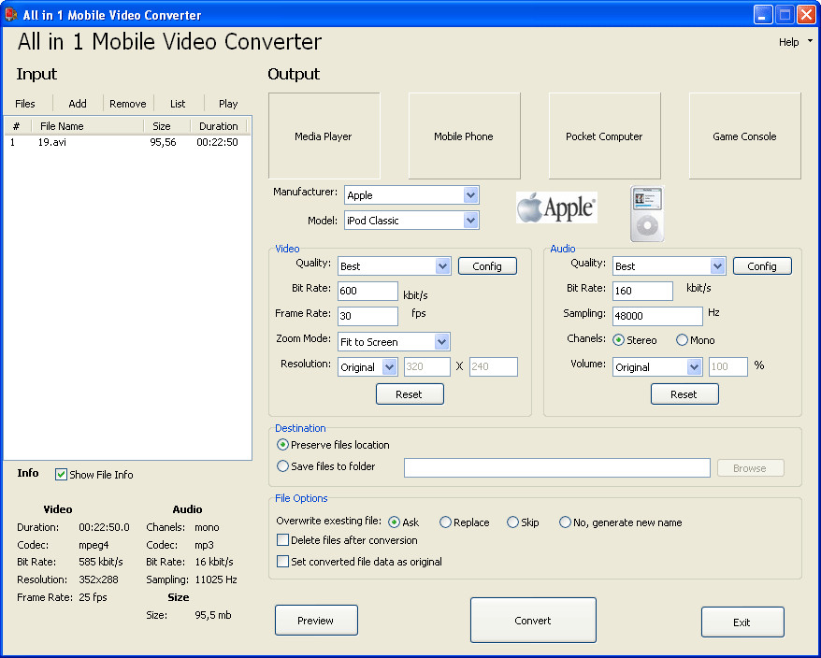
Task: Choose Replace for overwrite existing file
Action: (445, 522)
